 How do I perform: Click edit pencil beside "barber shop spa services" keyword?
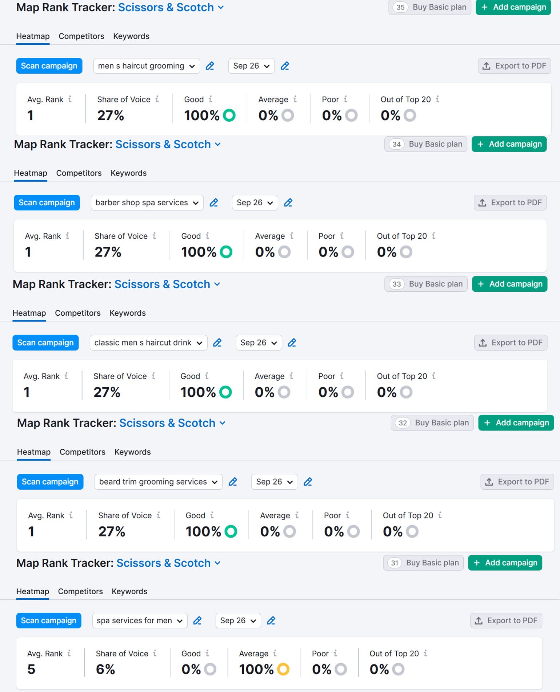(x=214, y=203)
